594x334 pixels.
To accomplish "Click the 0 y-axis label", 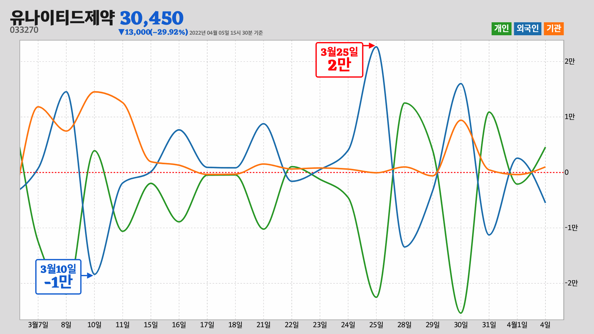I will tap(566, 172).
